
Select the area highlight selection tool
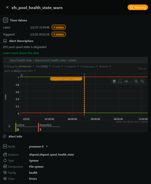(x=120, y=81)
